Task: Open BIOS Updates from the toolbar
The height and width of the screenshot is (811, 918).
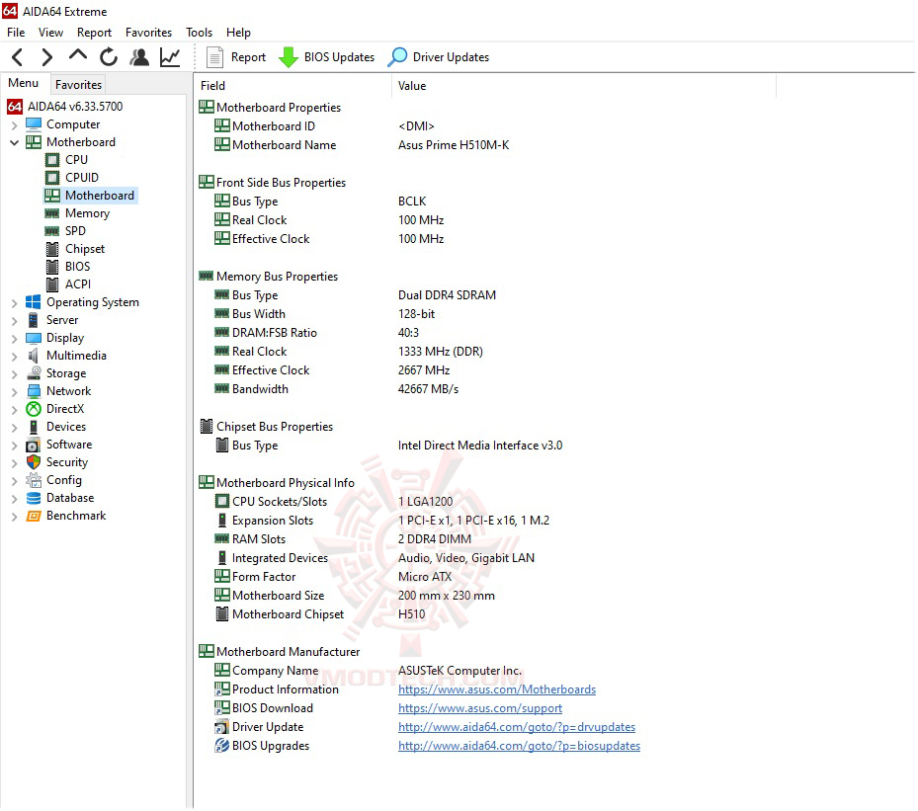Action: 326,57
